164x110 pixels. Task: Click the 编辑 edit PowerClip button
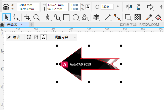(x=14, y=37)
